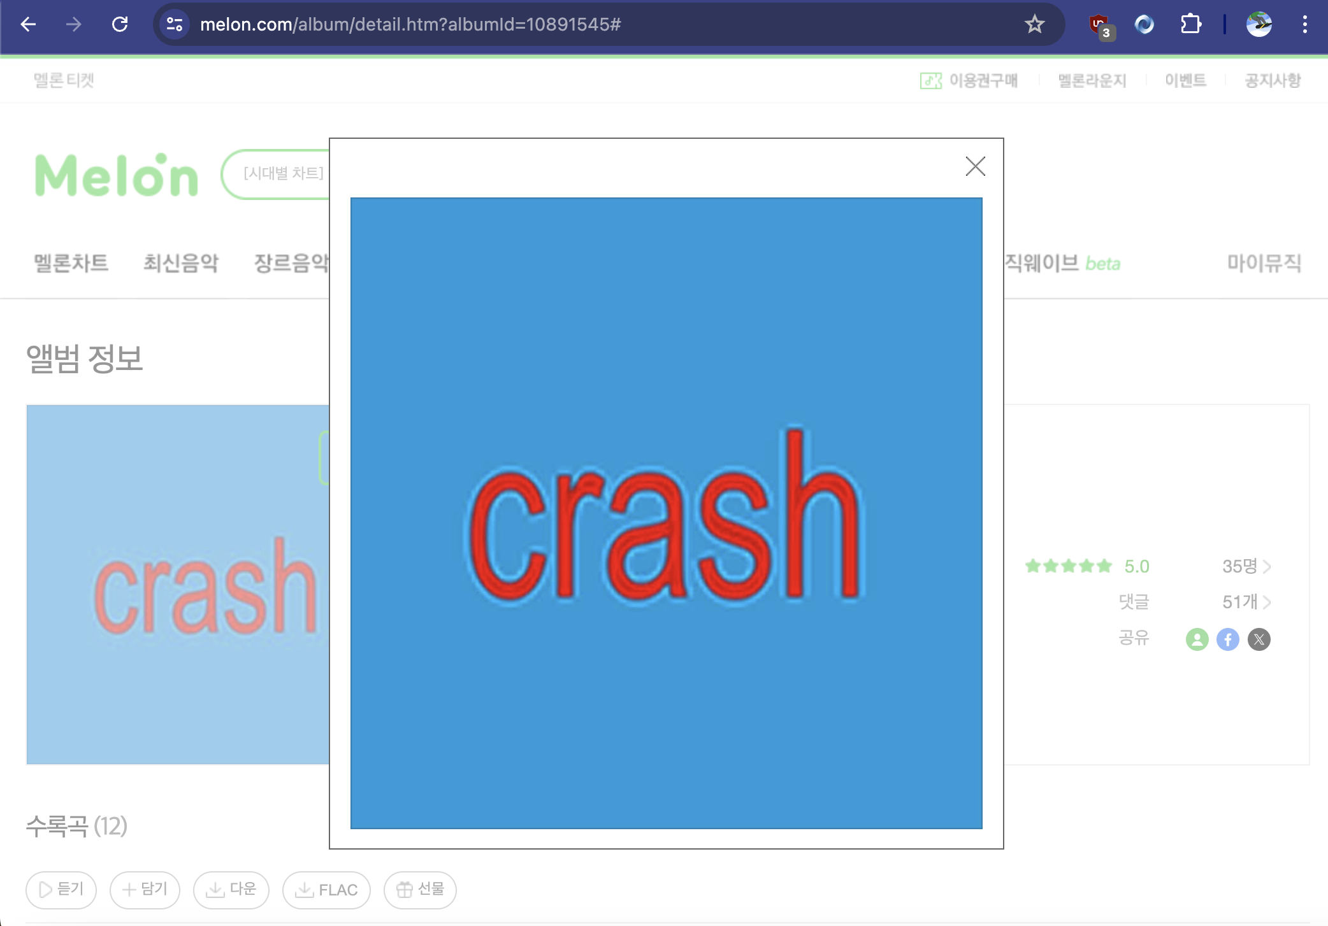Share album via Facebook icon

coord(1227,639)
